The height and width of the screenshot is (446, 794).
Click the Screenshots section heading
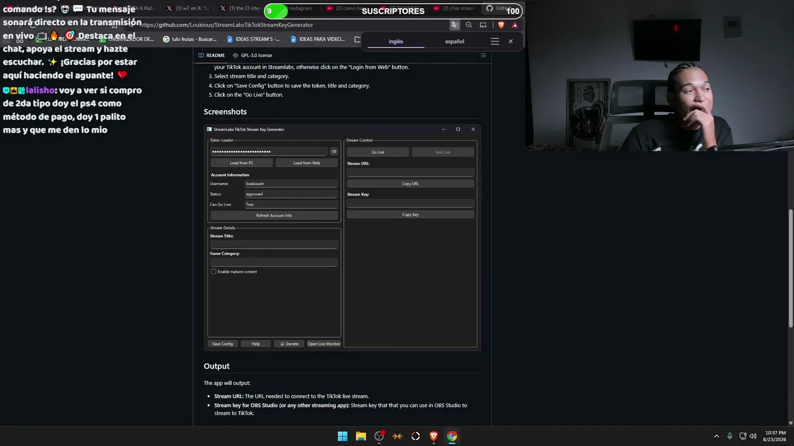[x=225, y=111]
